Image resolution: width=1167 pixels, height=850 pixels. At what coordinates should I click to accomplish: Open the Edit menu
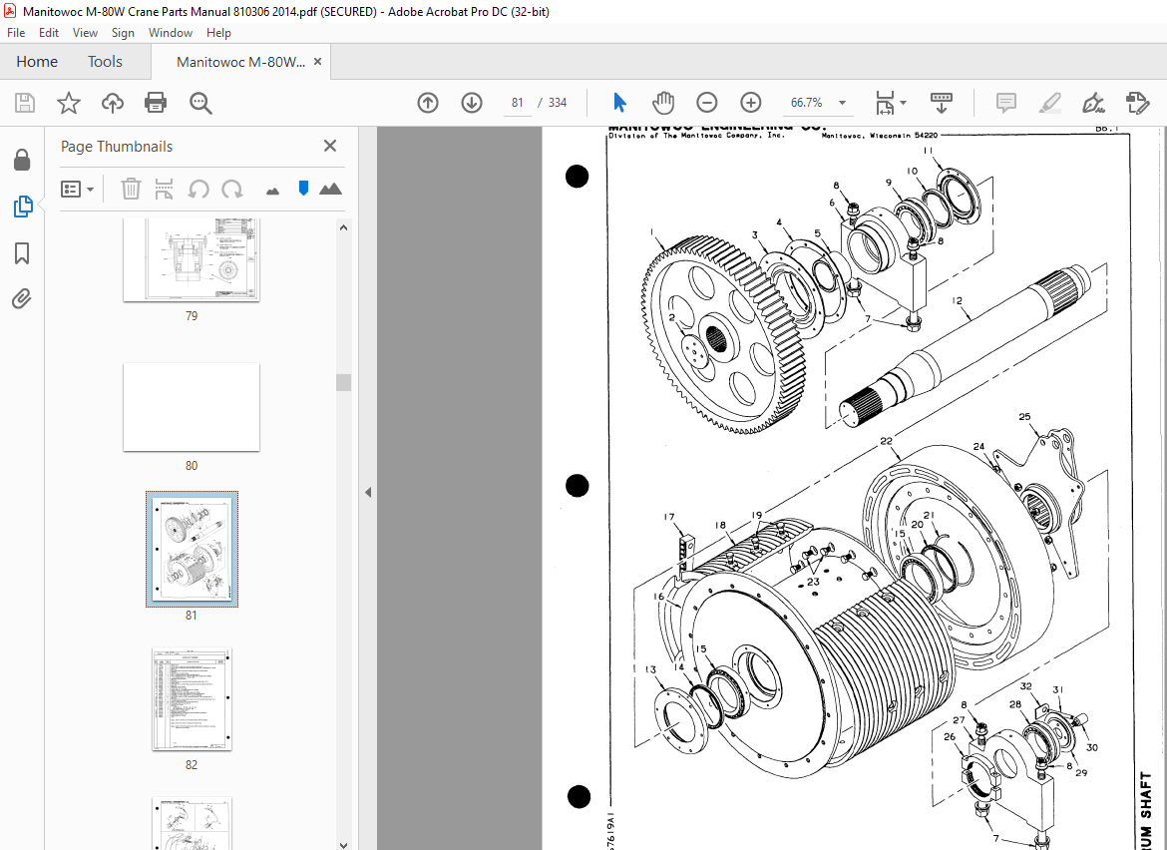(x=49, y=33)
